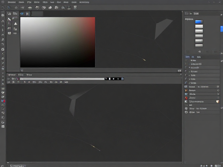Click the bright blue strip at the right edge
Image resolution: width=223 pixels, height=167 pixels.
pos(222,29)
